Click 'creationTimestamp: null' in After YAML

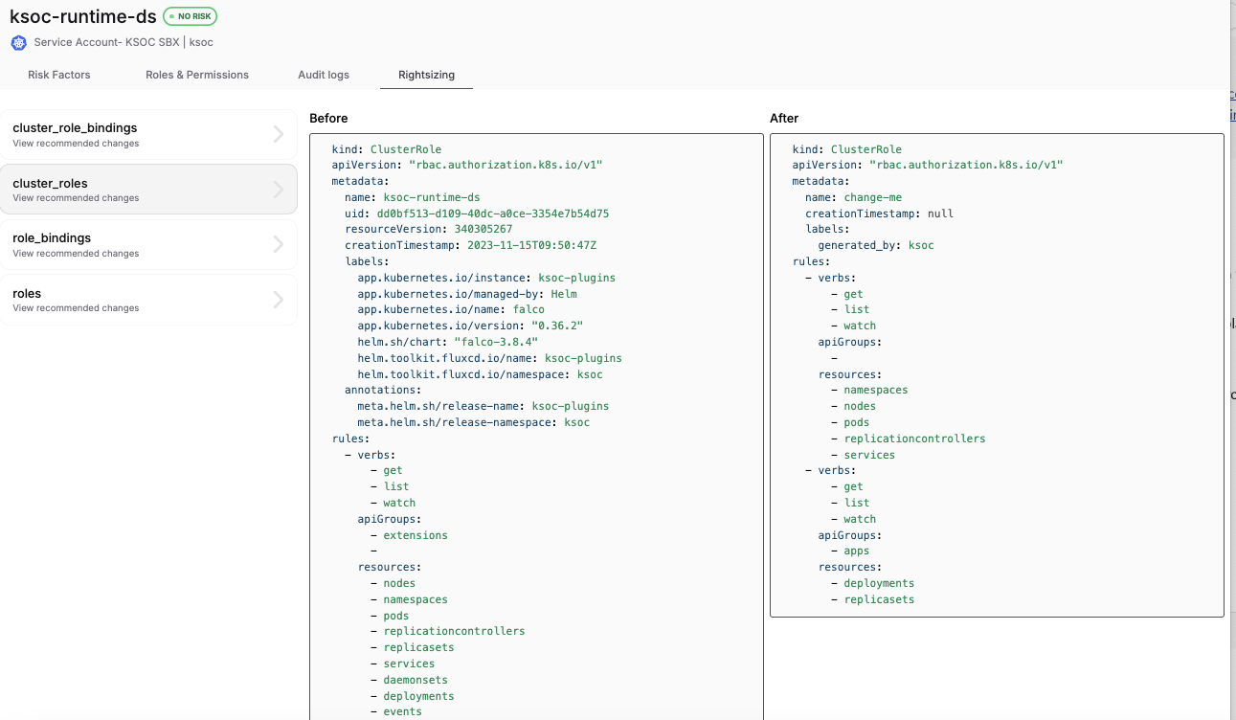pos(879,214)
